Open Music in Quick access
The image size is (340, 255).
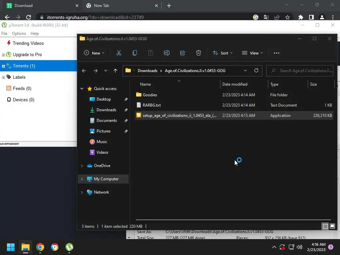pos(102,142)
